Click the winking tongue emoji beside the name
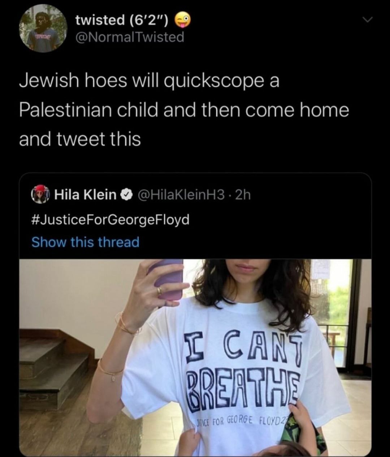The width and height of the screenshot is (390, 457). 182,20
